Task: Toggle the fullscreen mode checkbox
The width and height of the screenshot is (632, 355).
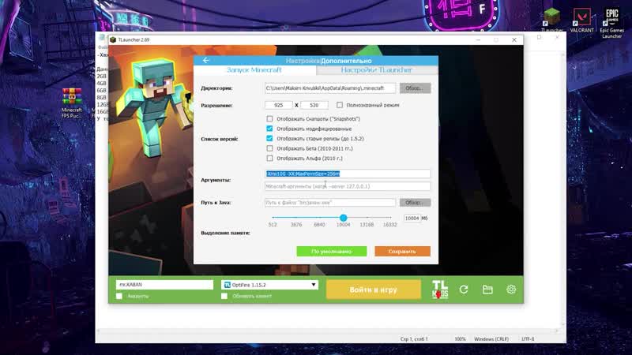Action: coord(340,105)
